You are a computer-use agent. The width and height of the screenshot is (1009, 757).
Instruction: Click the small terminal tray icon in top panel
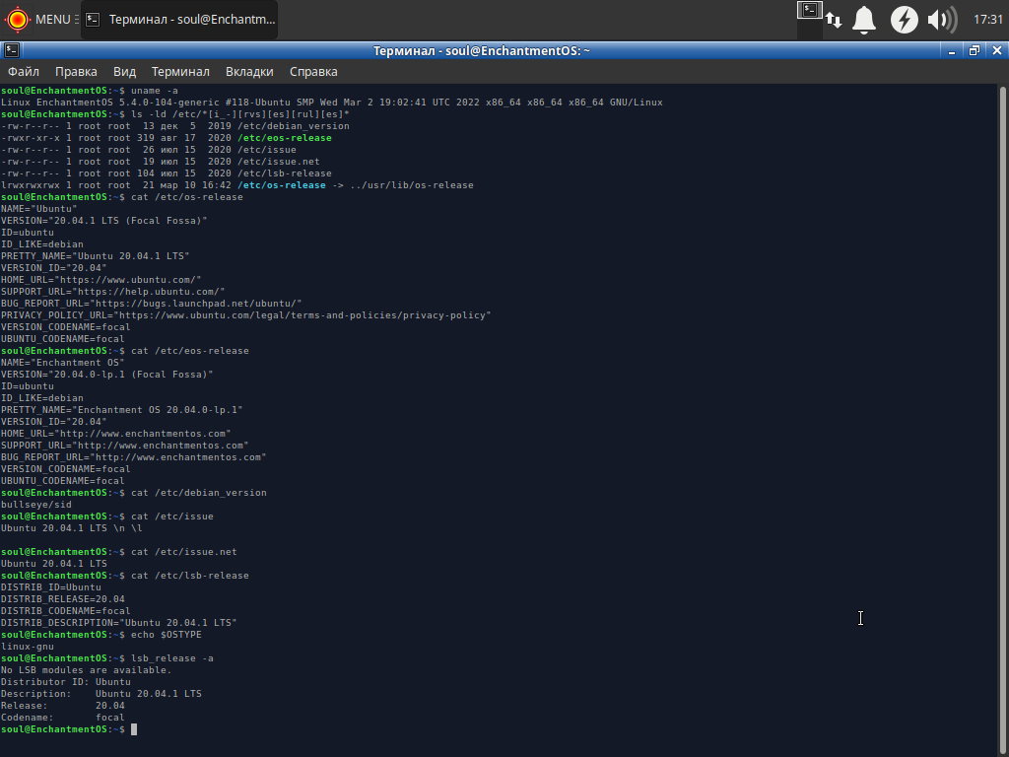tap(810, 10)
